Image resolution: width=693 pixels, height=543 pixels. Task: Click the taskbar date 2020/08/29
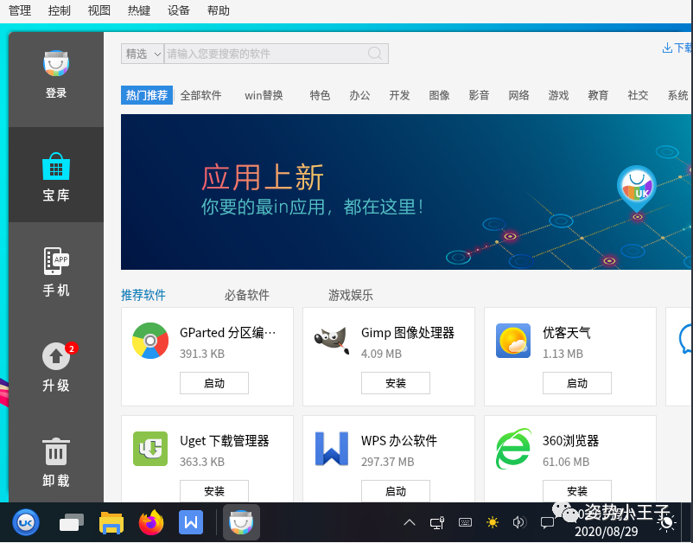click(x=607, y=531)
